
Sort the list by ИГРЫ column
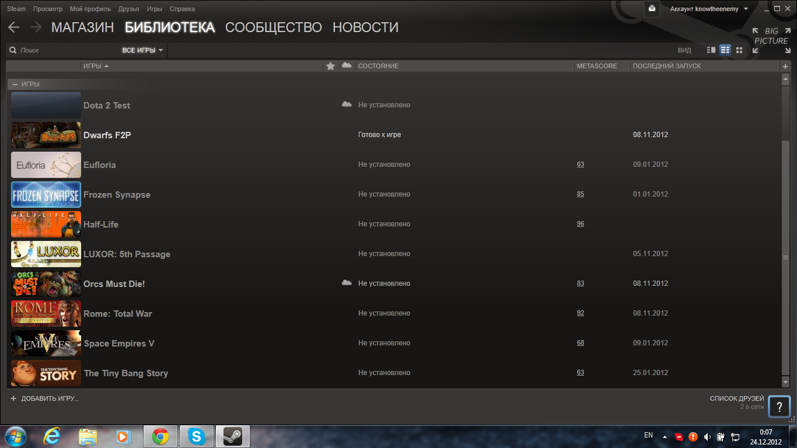click(x=96, y=66)
